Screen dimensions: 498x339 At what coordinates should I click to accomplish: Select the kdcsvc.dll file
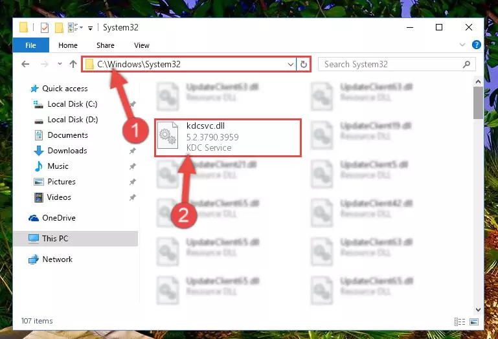[x=228, y=137]
